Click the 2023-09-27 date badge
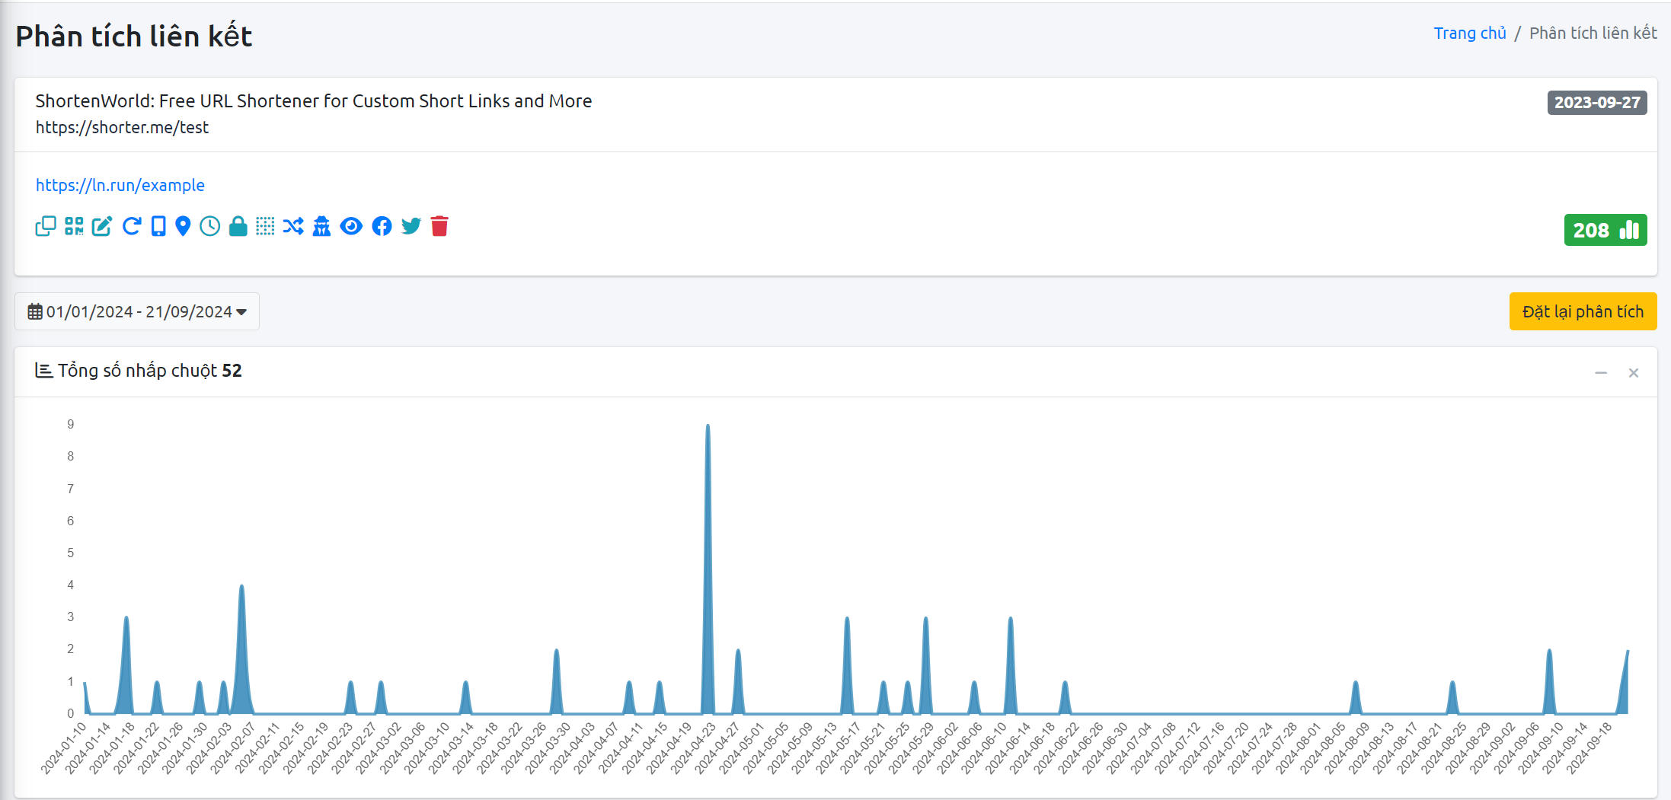Viewport: 1671px width, 800px height. pos(1597,103)
